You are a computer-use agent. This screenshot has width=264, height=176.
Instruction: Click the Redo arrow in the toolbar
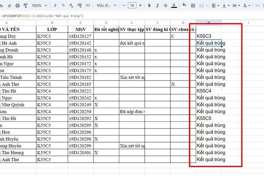[x=10, y=6]
